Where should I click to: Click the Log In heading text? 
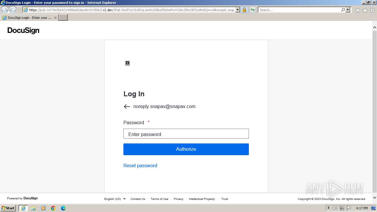(134, 94)
